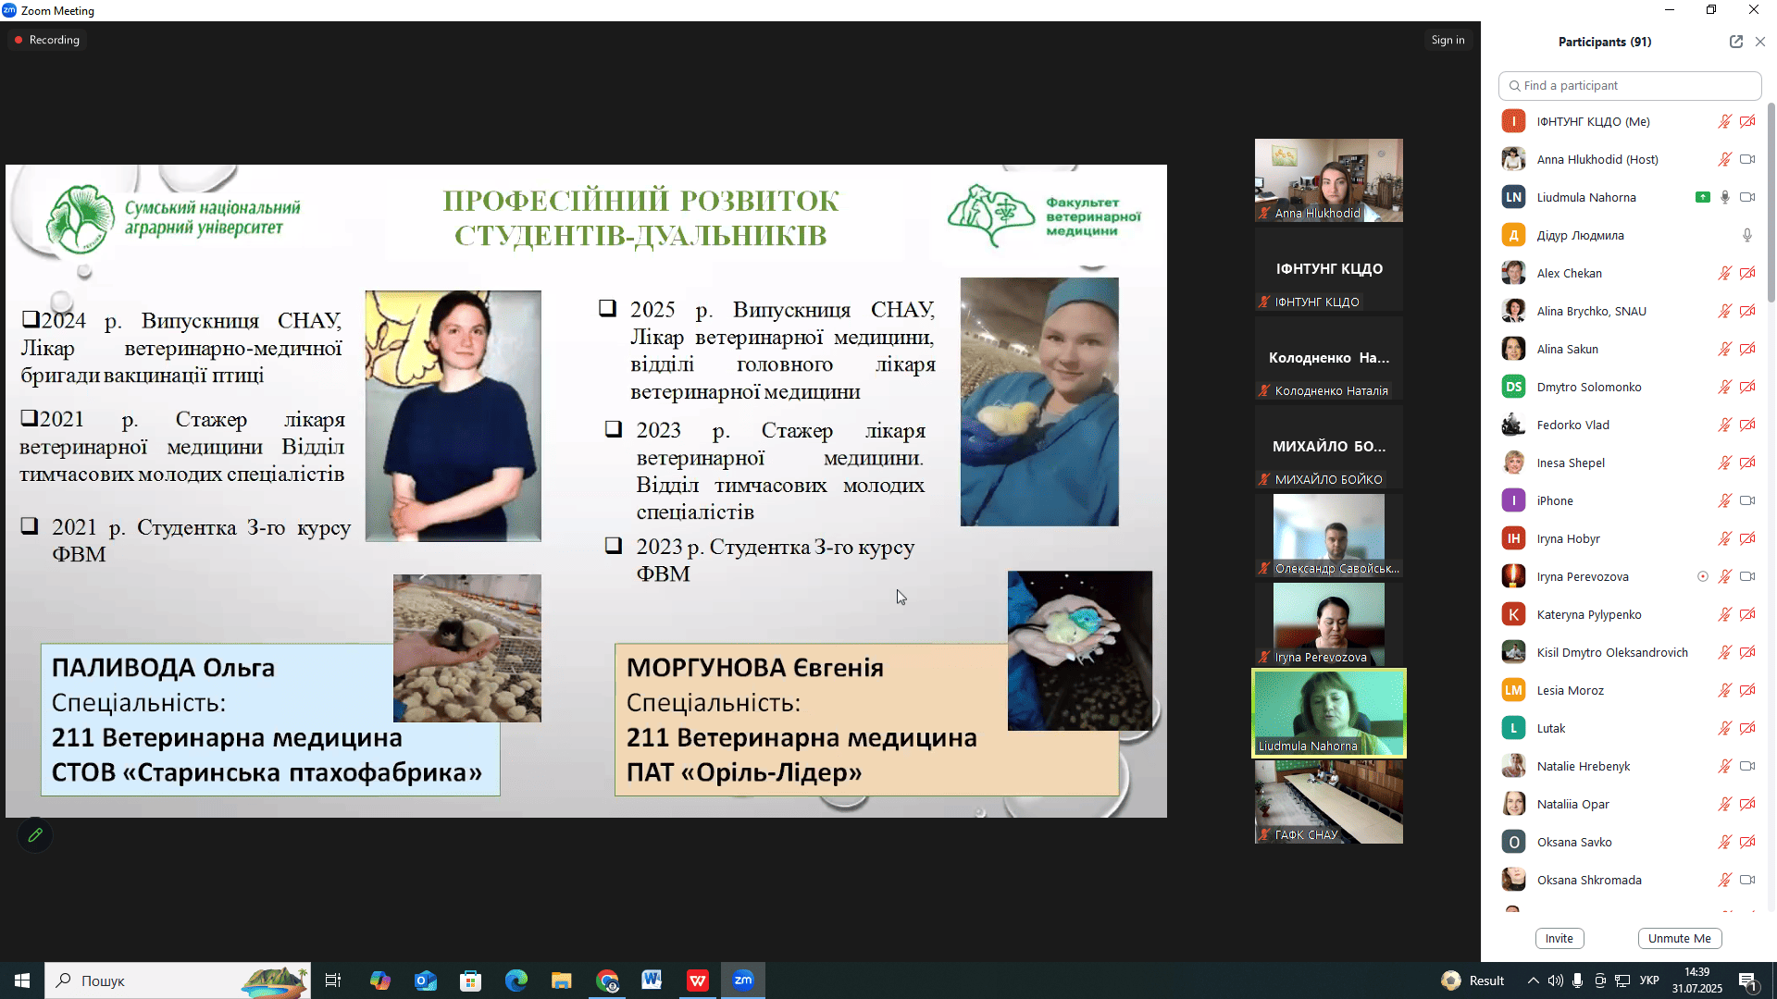1777x999 pixels.
Task: Toggle the camera icon for ІФНТУНГ КЦДО (Me)
Action: pyautogui.click(x=1747, y=121)
